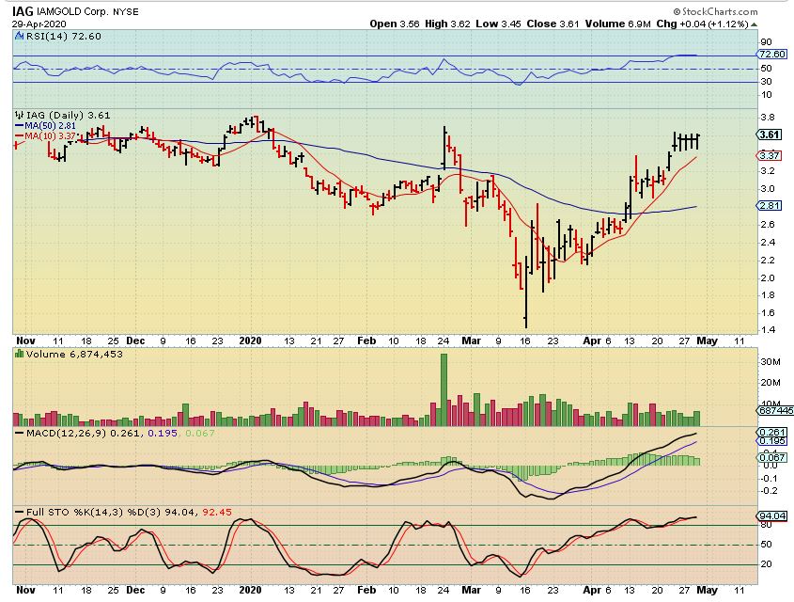Screen dimensions: 794x602
Task: Click the RSI indicator icon beside RSI(14)
Action: (x=19, y=36)
